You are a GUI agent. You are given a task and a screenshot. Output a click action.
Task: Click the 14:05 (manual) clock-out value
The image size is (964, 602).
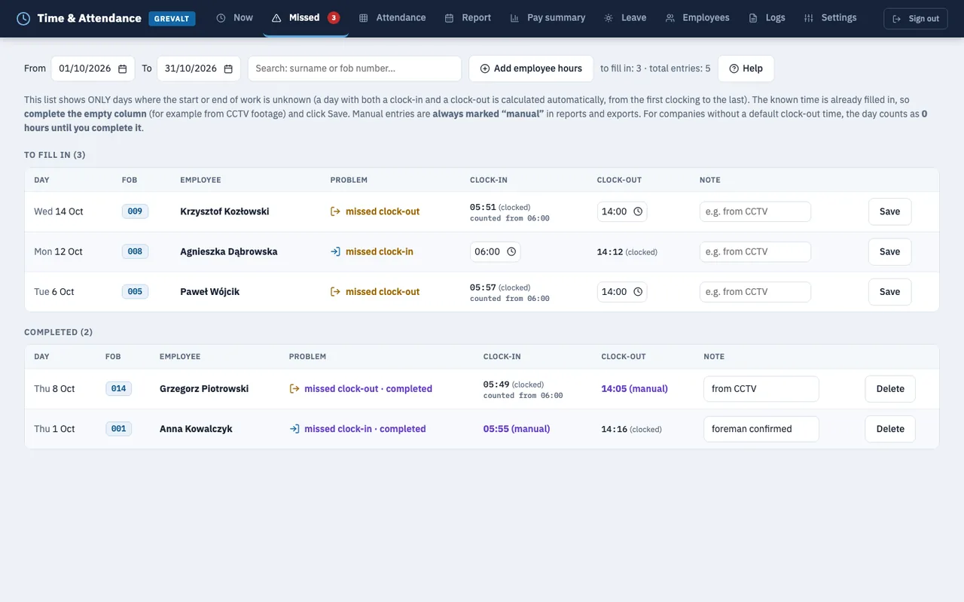pyautogui.click(x=634, y=389)
